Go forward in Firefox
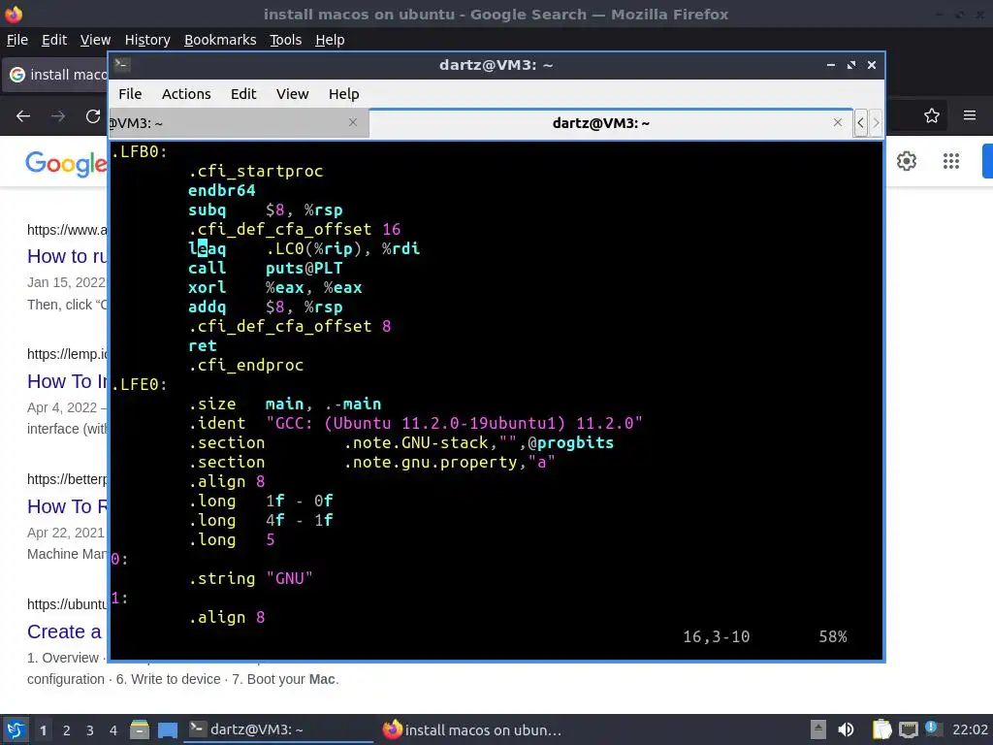 58,116
